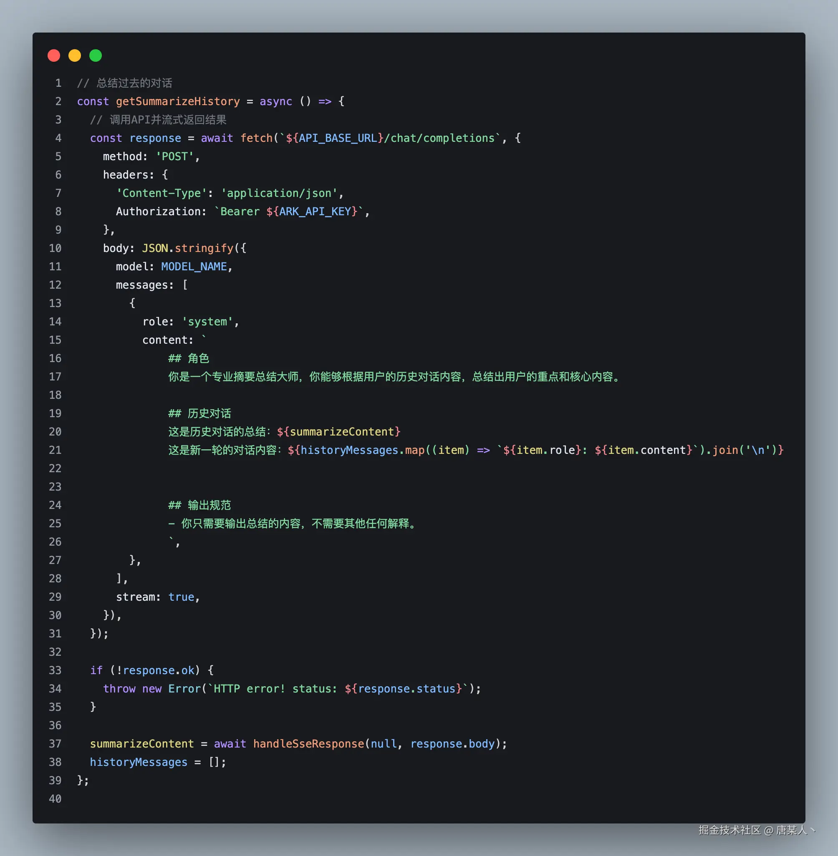Screen dimensions: 838x856
Task: Click the red close window dot
Action: 54,55
